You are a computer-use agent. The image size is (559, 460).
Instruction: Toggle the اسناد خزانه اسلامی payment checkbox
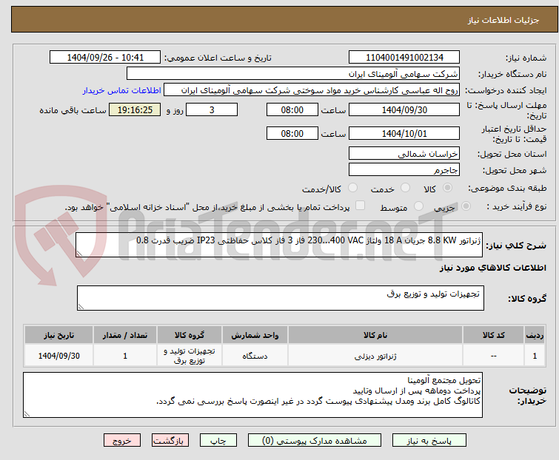(360, 206)
